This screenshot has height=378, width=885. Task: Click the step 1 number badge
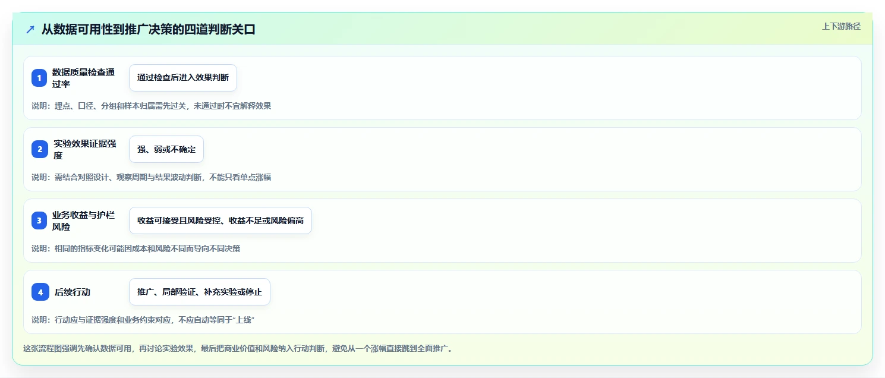click(39, 78)
